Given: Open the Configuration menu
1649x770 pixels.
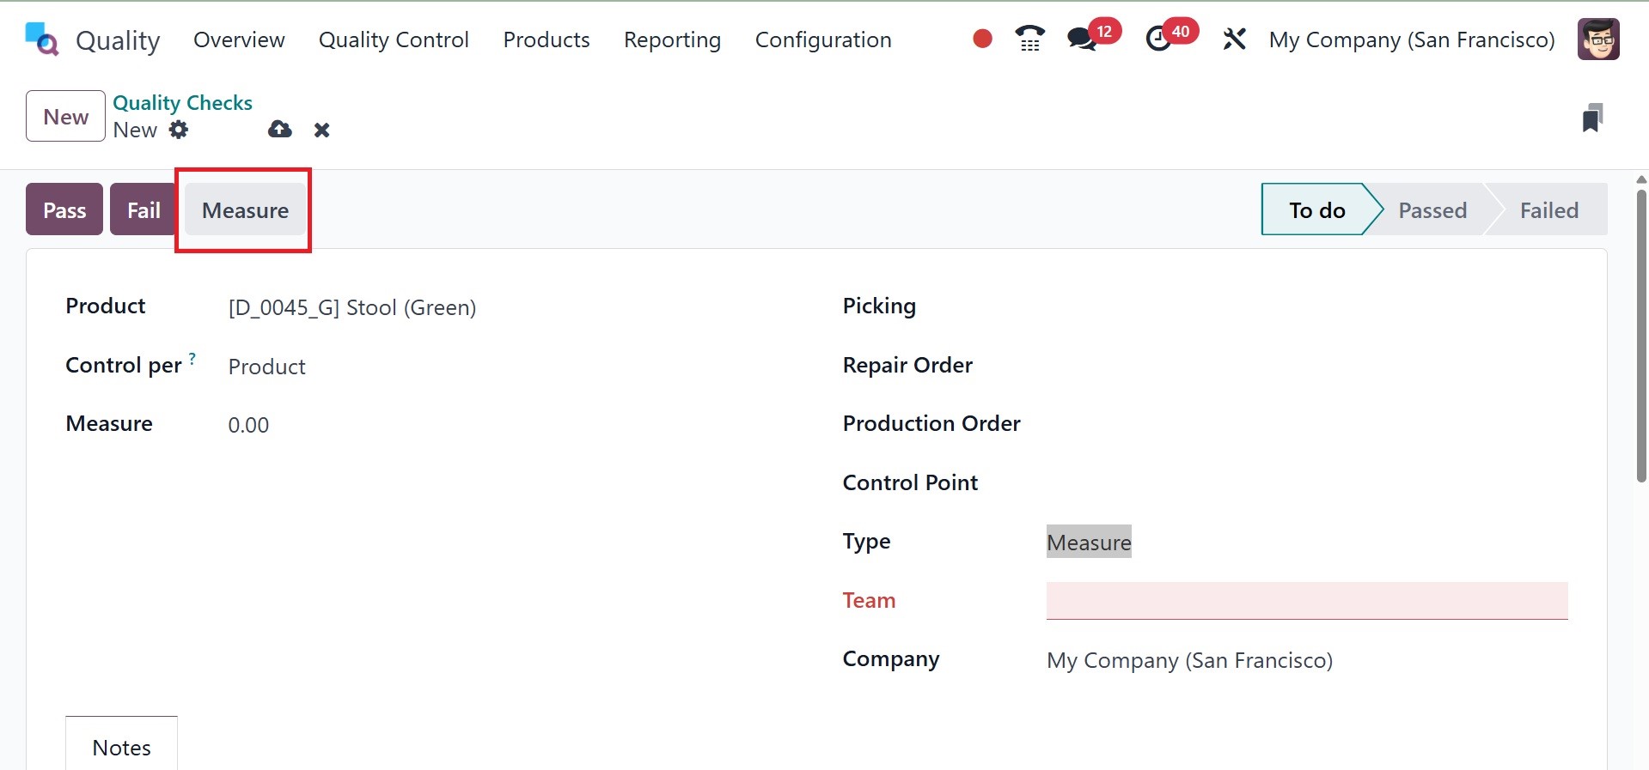Looking at the screenshot, I should click(822, 39).
